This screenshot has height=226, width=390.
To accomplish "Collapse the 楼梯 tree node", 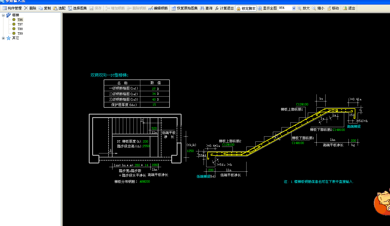I will [x=3, y=15].
